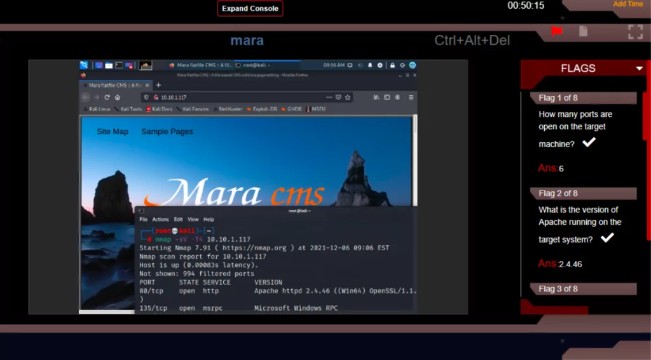The height and width of the screenshot is (360, 651).
Task: Click the workspace switcher thumbnail in panel
Action: (146, 65)
